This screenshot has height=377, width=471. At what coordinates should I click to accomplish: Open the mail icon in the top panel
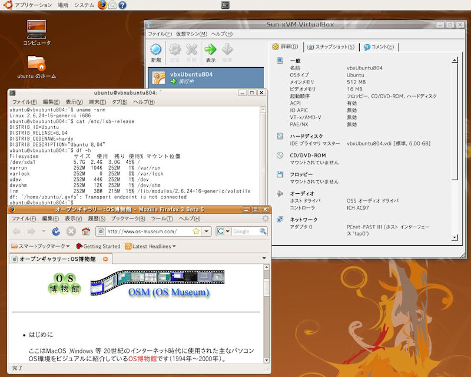[112, 5]
